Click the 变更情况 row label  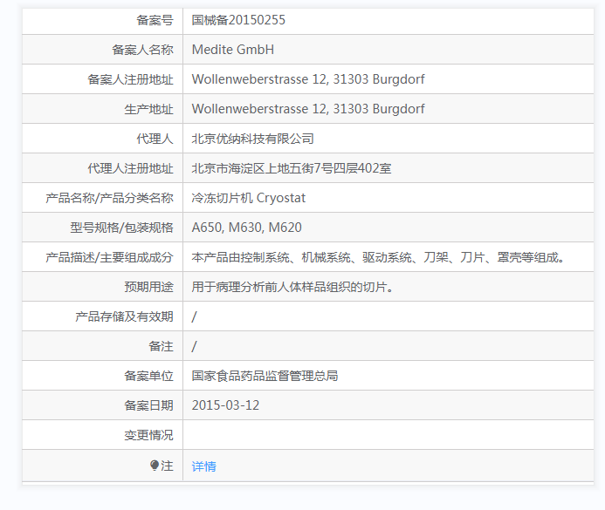click(148, 435)
